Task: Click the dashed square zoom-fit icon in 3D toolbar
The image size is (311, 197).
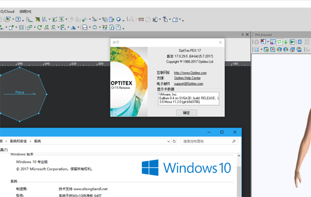Action: [256, 50]
